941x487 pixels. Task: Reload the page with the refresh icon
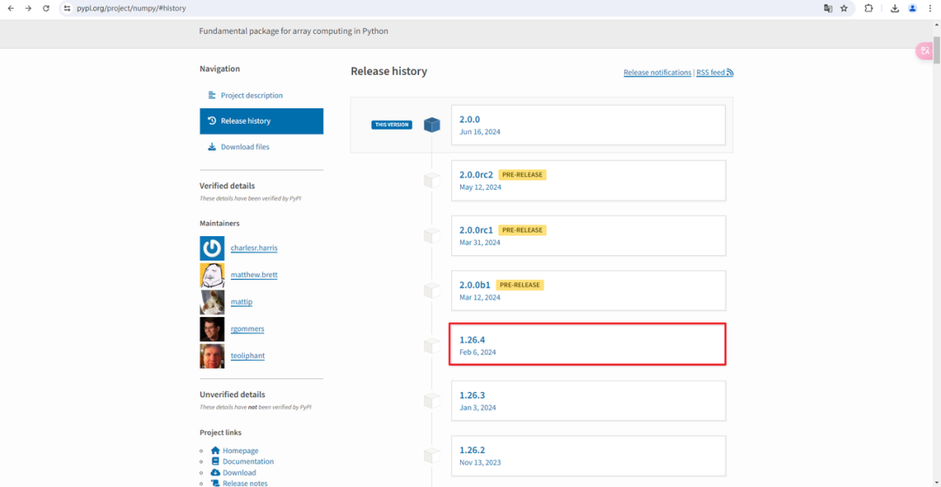(46, 9)
